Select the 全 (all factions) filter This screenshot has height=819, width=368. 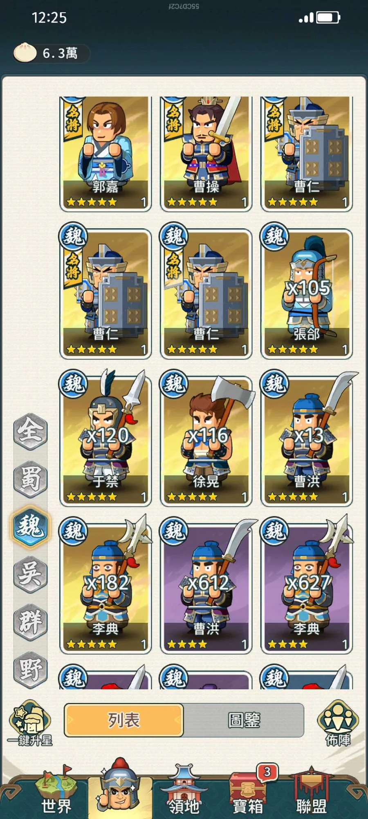(x=31, y=431)
